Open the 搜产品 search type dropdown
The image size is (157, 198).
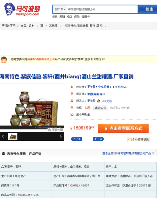[x=60, y=9]
